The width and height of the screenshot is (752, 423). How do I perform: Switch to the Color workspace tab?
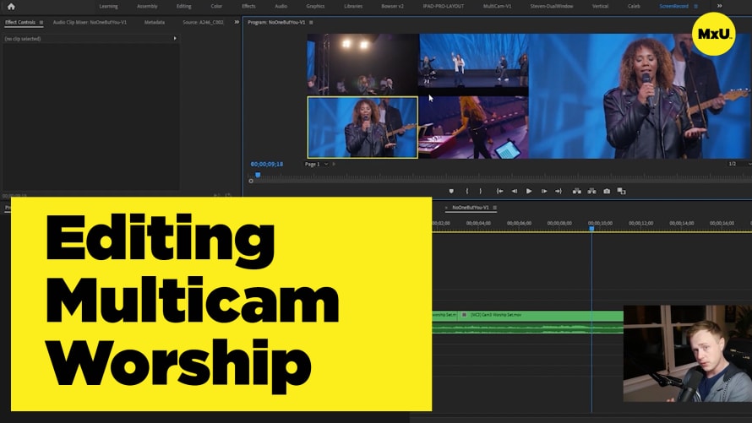click(216, 6)
